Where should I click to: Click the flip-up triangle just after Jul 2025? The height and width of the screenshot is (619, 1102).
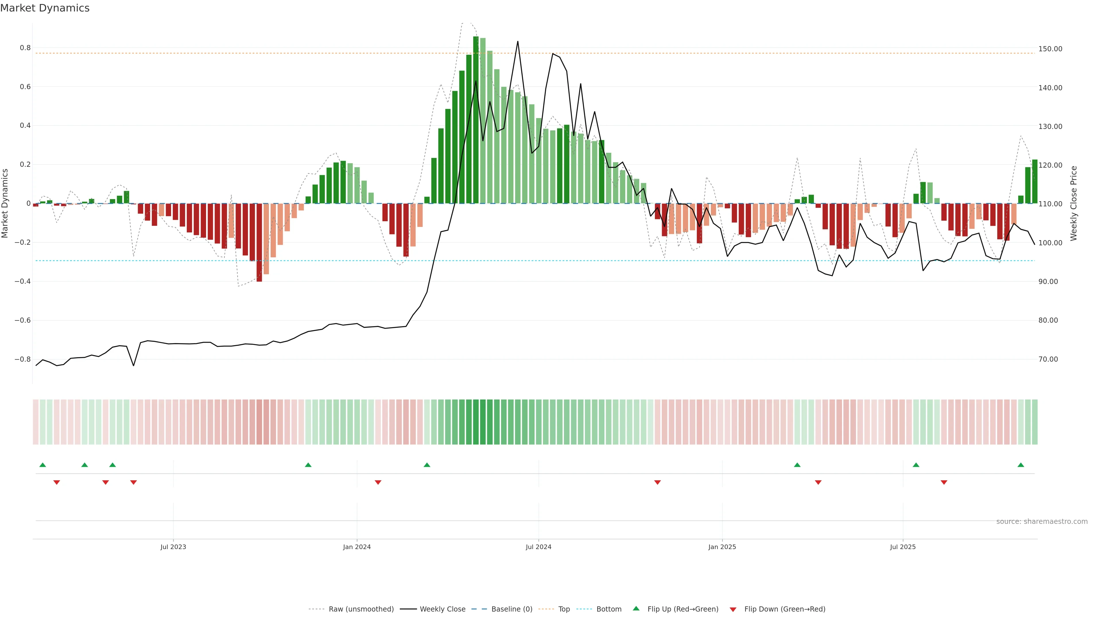click(x=916, y=465)
